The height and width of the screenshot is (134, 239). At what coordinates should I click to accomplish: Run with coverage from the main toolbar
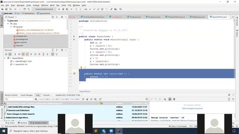coord(67,9)
